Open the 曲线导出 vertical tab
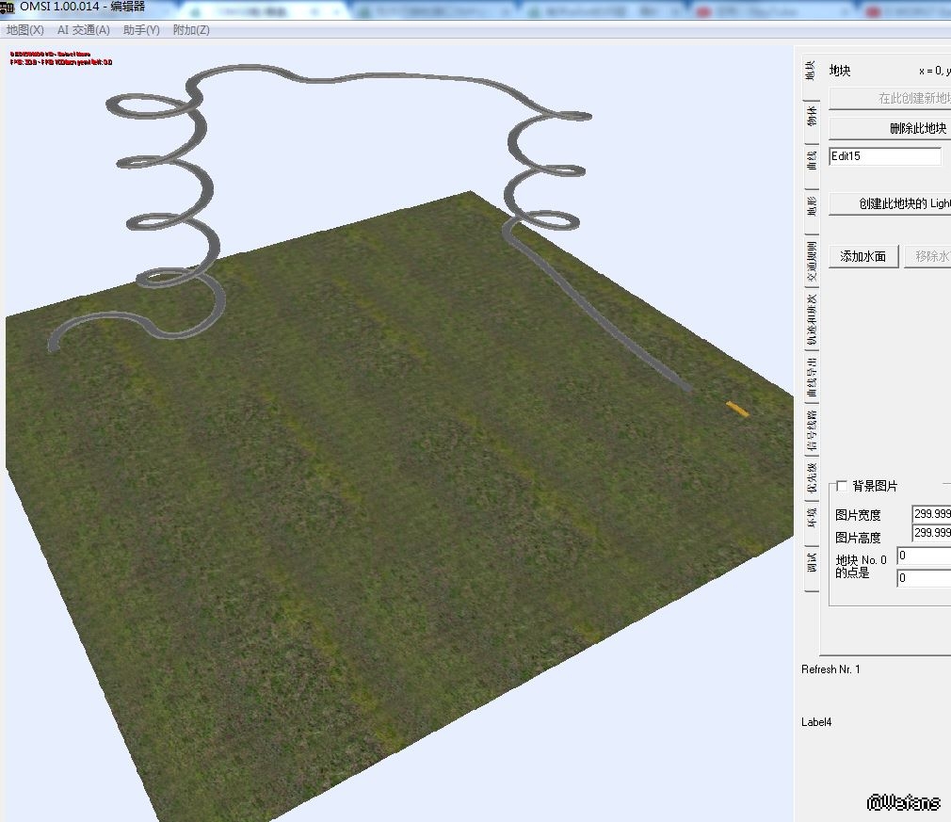The width and height of the screenshot is (951, 822). [812, 378]
